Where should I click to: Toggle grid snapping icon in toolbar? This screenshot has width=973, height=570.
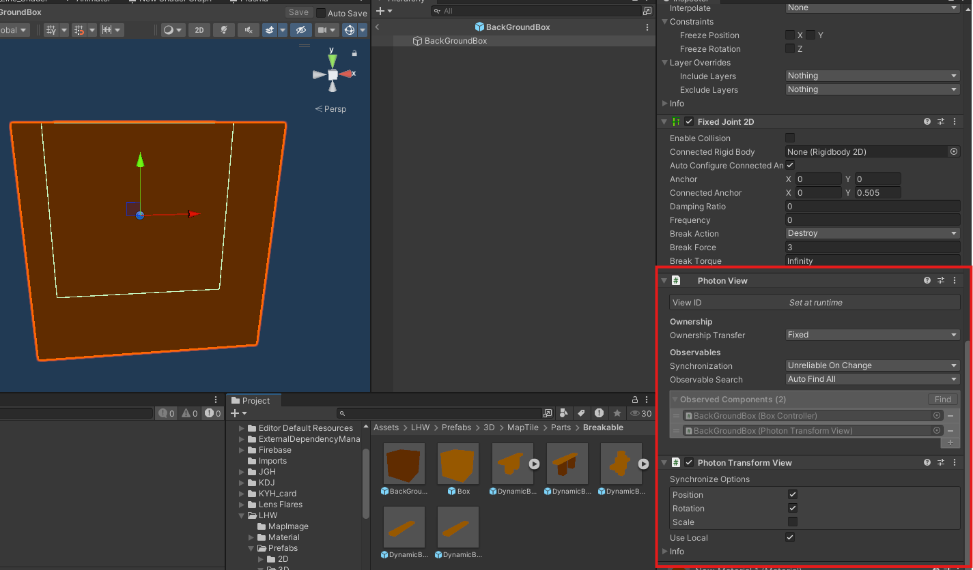pos(51,30)
